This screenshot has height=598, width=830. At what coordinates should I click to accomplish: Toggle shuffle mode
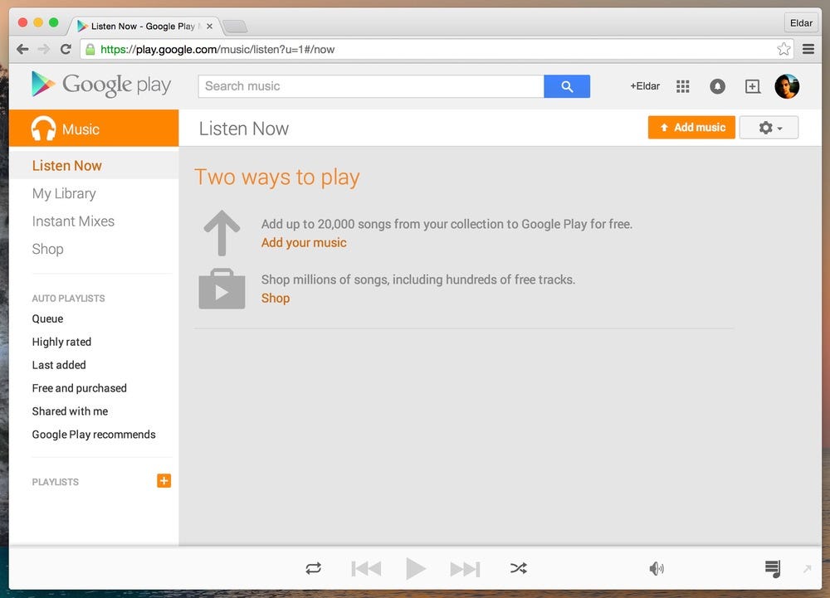(x=518, y=568)
